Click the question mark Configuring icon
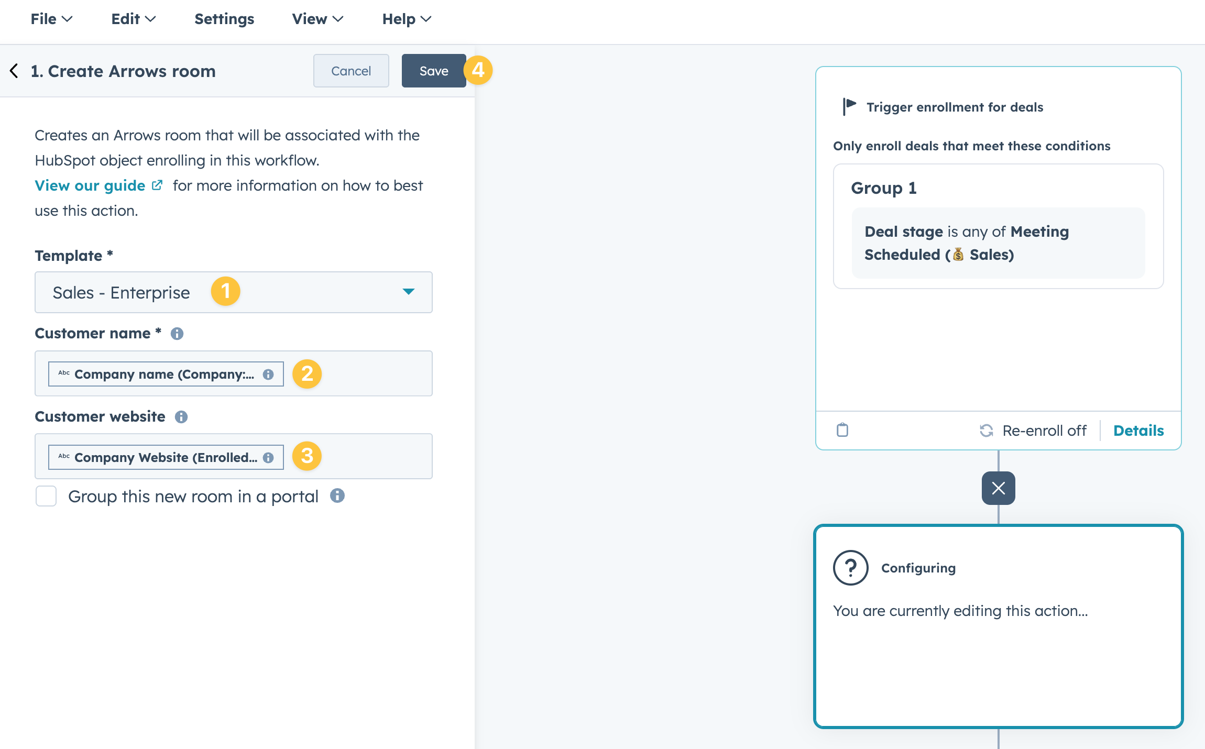1205x749 pixels. click(850, 568)
